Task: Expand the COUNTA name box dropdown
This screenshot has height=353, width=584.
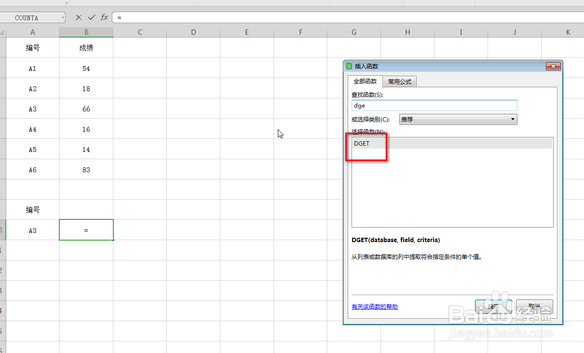Action: (63, 18)
